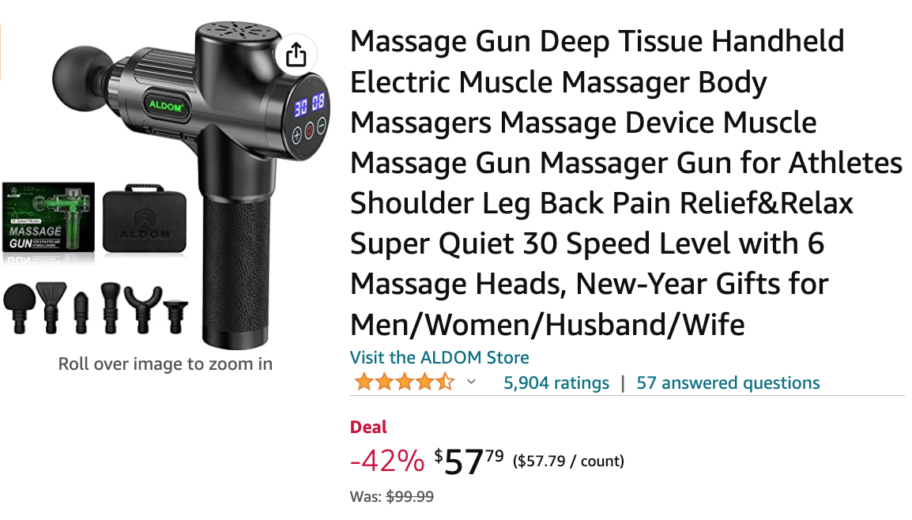Image resolution: width=912 pixels, height=520 pixels.
Task: Click the black carrying case in the image
Action: pos(145,219)
